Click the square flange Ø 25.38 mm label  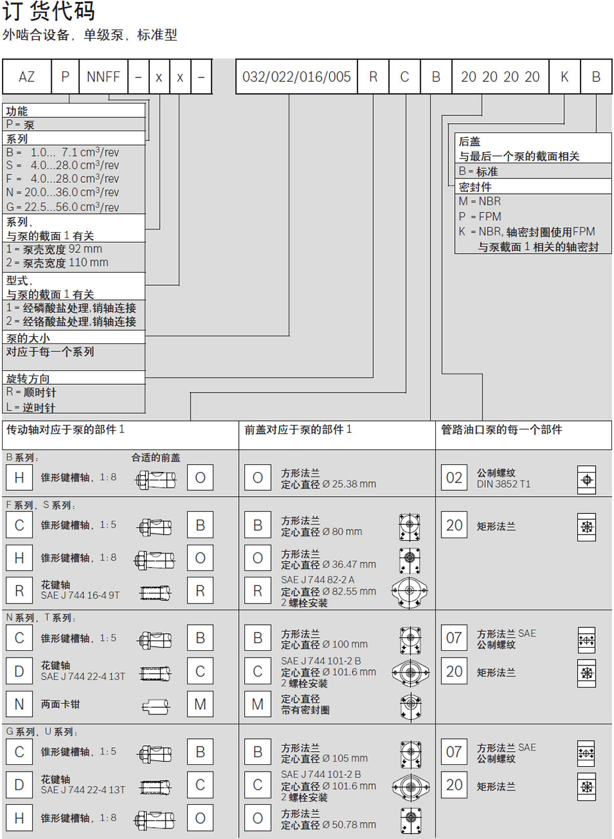[328, 478]
